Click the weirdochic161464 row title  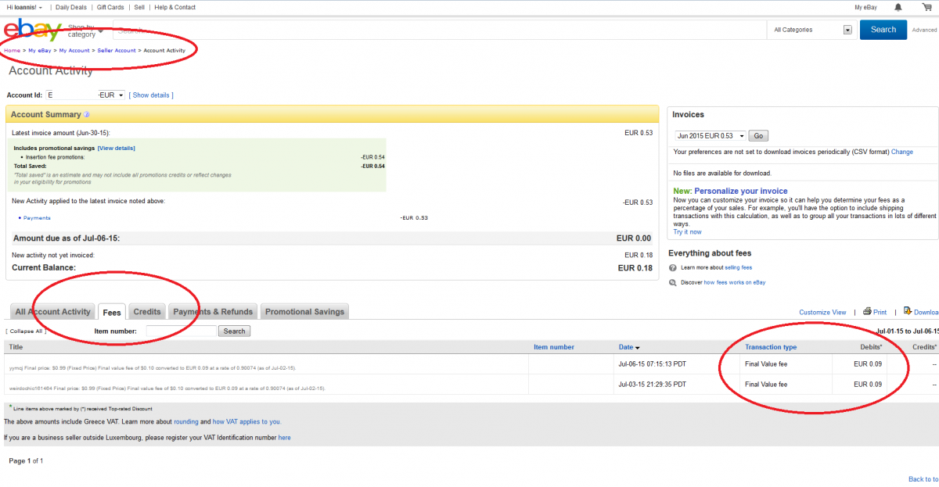pos(167,389)
